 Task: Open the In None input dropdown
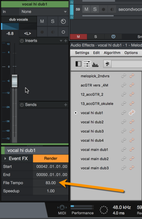[44, 12]
